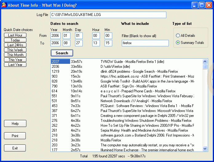Click the From Min field

coord(108,36)
